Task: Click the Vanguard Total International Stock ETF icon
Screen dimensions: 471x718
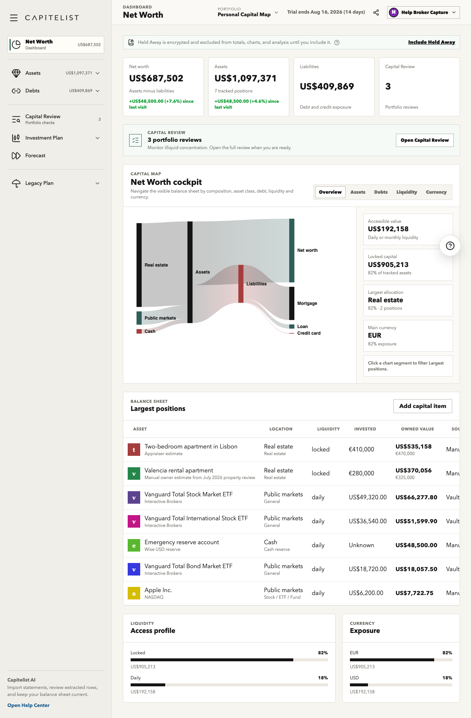Action: pos(134,521)
